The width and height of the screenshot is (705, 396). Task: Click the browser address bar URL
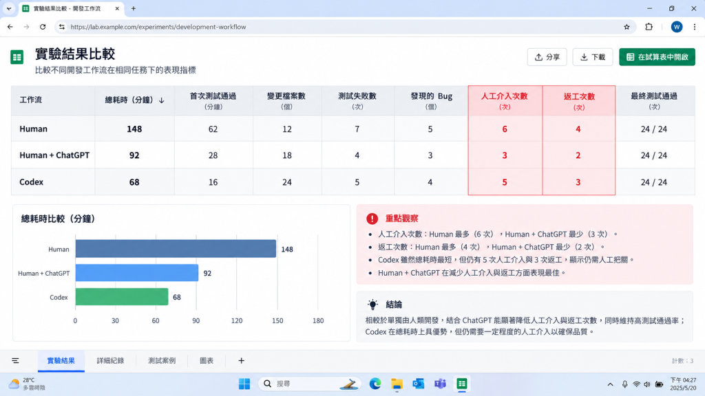point(158,27)
